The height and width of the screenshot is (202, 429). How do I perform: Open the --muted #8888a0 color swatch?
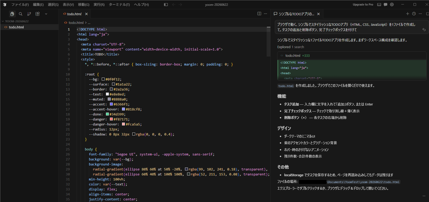[109, 99]
